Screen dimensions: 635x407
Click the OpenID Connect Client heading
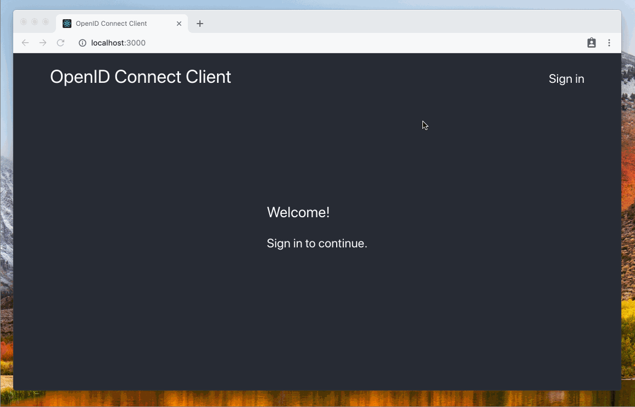(x=141, y=77)
